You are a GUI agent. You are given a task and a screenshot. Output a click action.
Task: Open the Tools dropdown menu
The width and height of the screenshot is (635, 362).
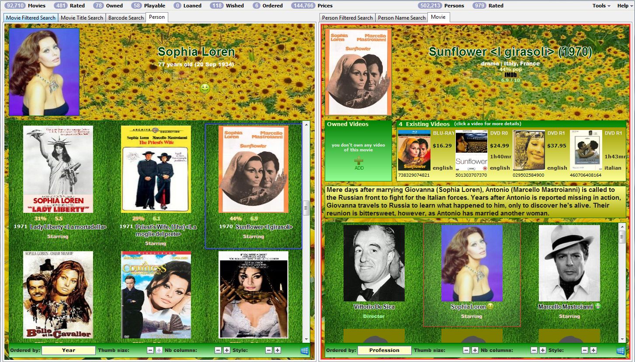click(x=601, y=6)
